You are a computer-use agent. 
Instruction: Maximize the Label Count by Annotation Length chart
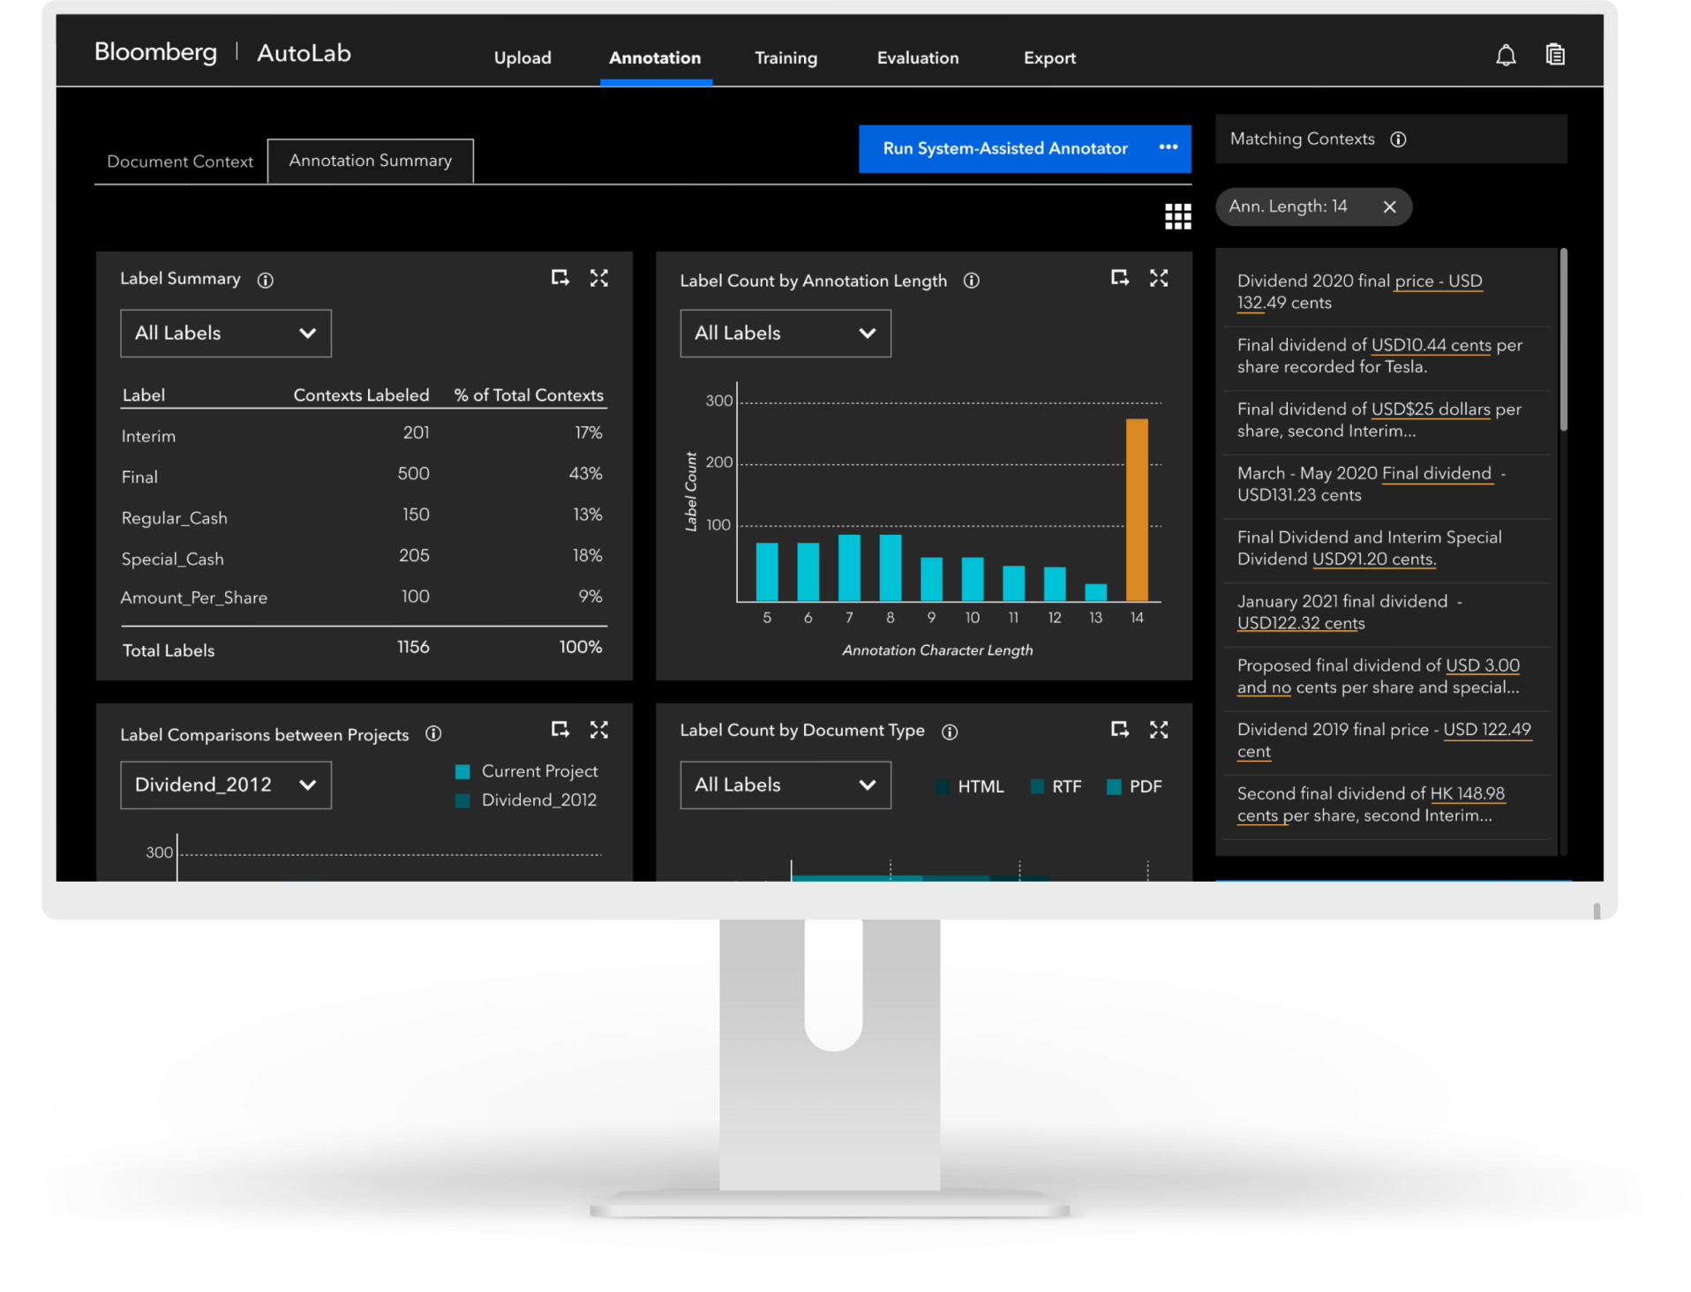tap(1159, 278)
